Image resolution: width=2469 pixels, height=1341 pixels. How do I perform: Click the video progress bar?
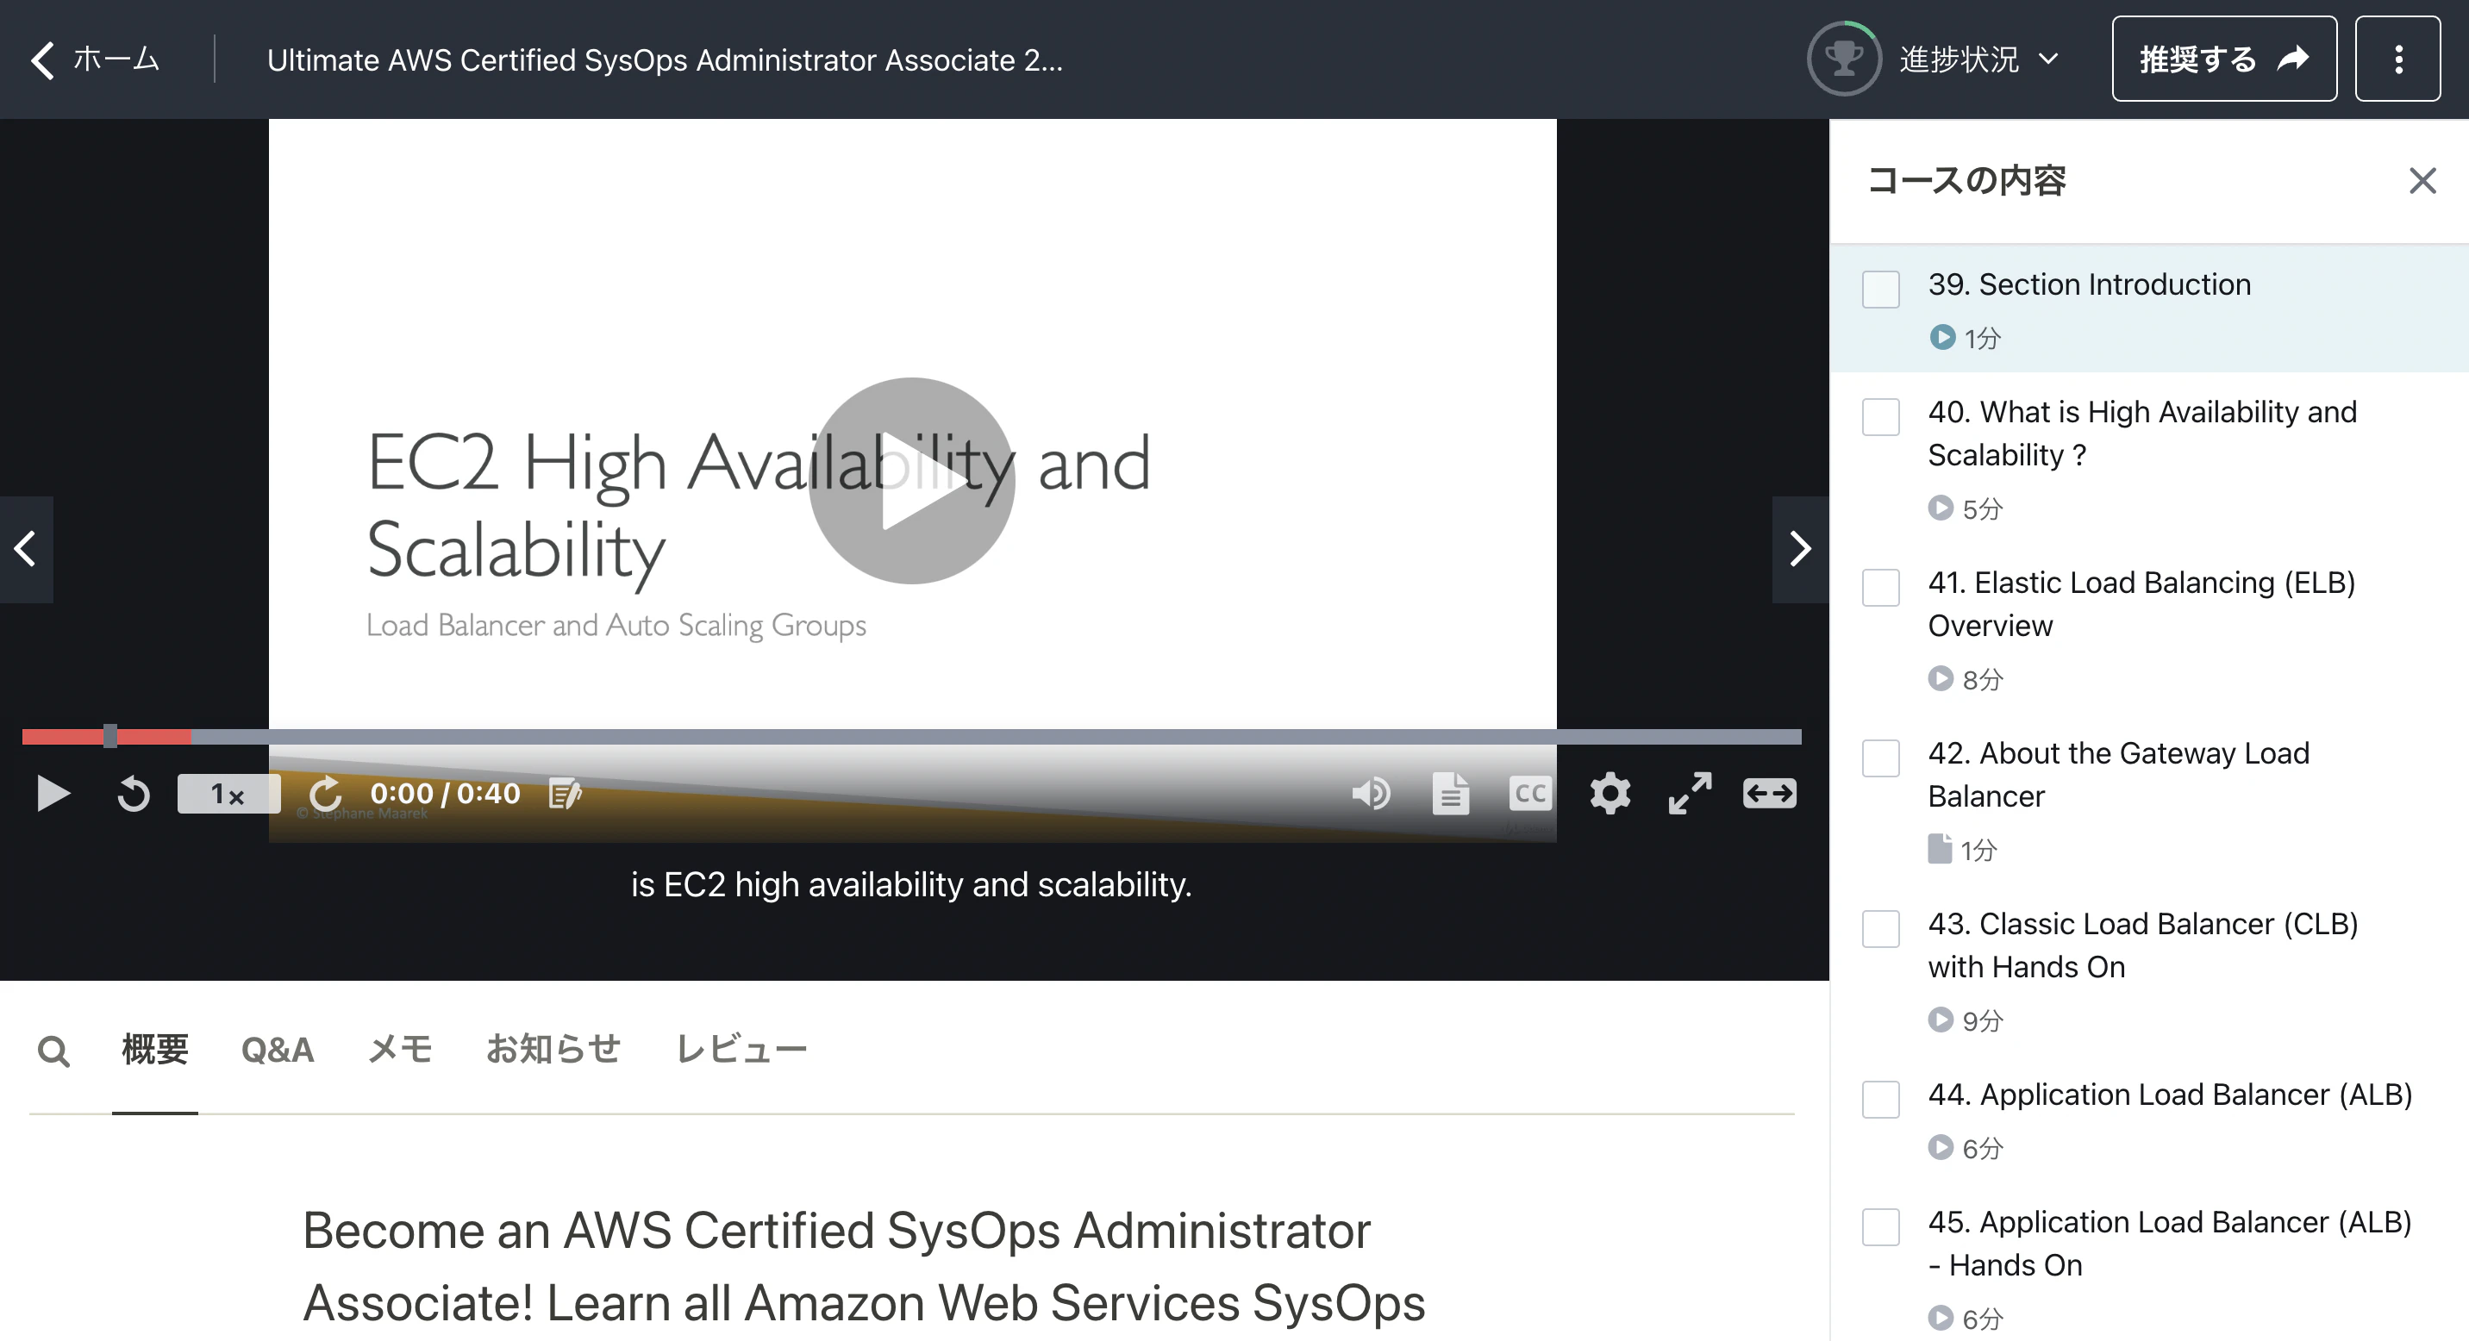(910, 737)
